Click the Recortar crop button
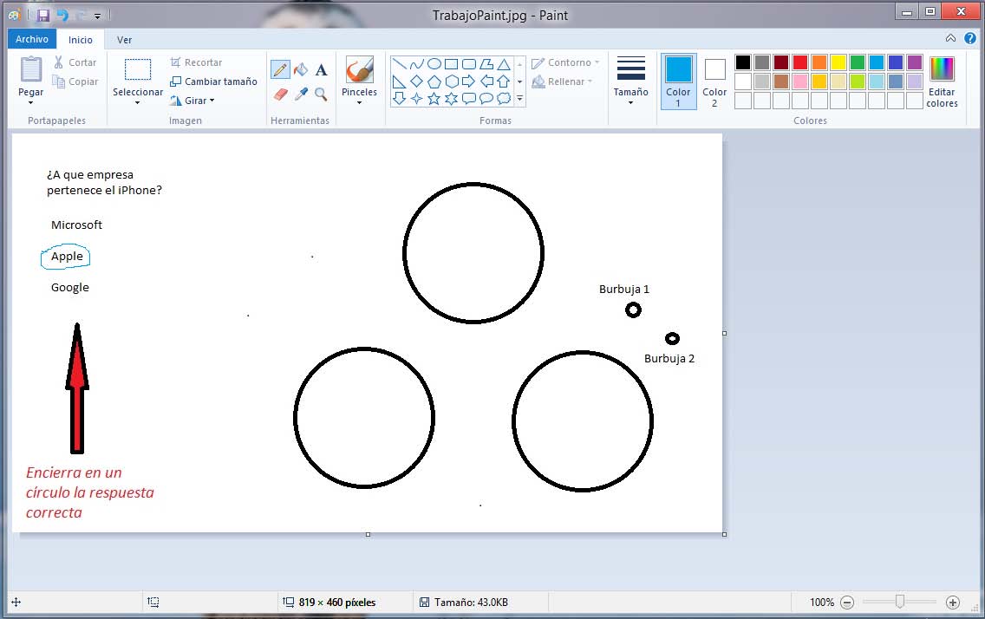 tap(196, 62)
